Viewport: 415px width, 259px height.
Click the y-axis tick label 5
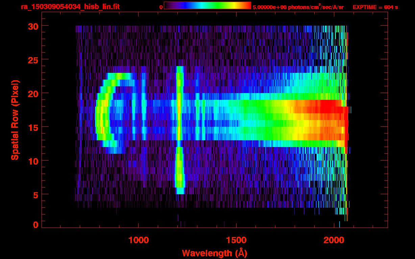(x=35, y=195)
